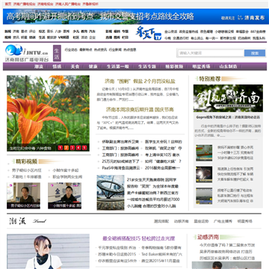The height and width of the screenshot is (269, 269).
Task: Click news item 2016服务业高薪榜一
Action: coord(162,168)
